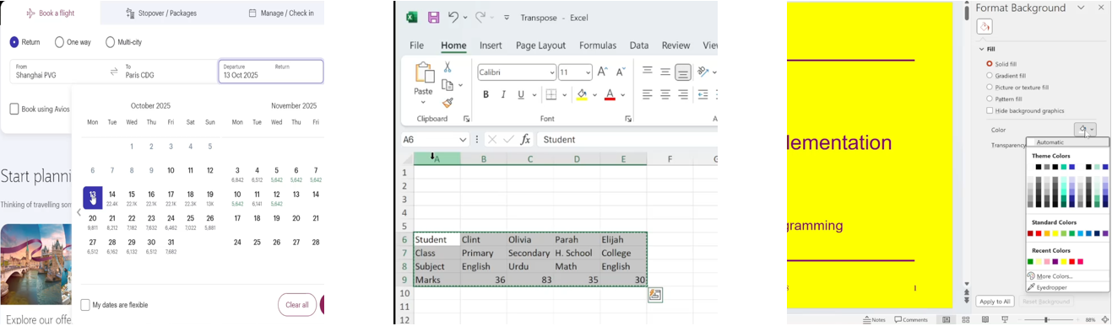Select Picture or texture fill option
The width and height of the screenshot is (1112, 326).
[x=990, y=88]
